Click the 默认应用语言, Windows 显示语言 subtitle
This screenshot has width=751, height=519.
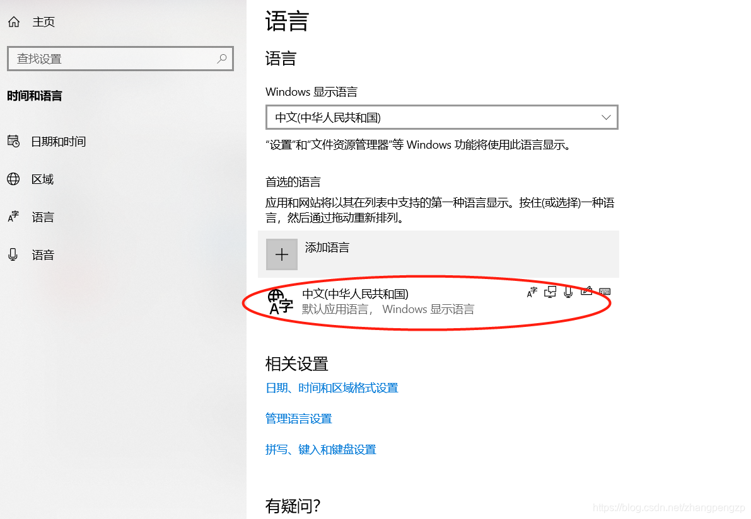pos(388,309)
